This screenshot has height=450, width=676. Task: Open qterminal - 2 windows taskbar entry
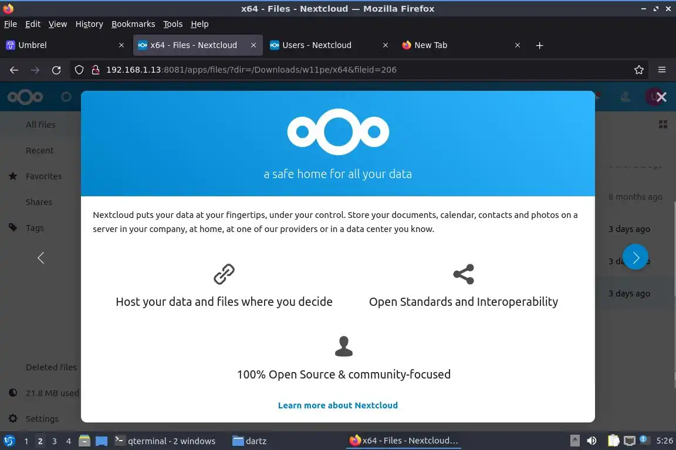click(165, 441)
